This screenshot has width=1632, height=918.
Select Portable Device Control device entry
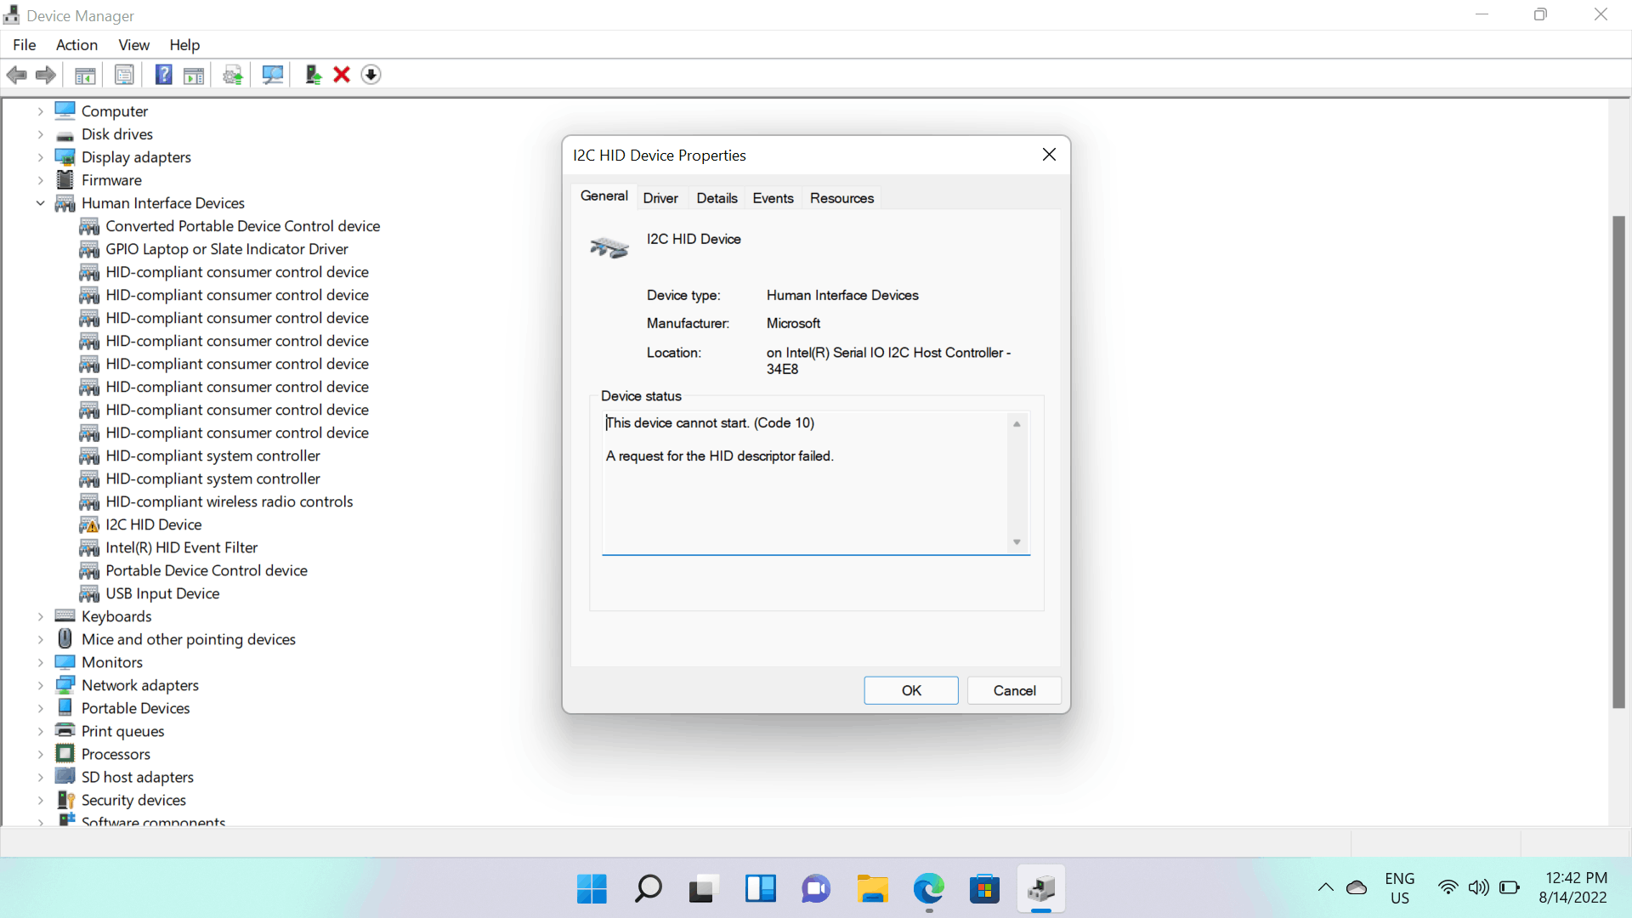click(206, 570)
